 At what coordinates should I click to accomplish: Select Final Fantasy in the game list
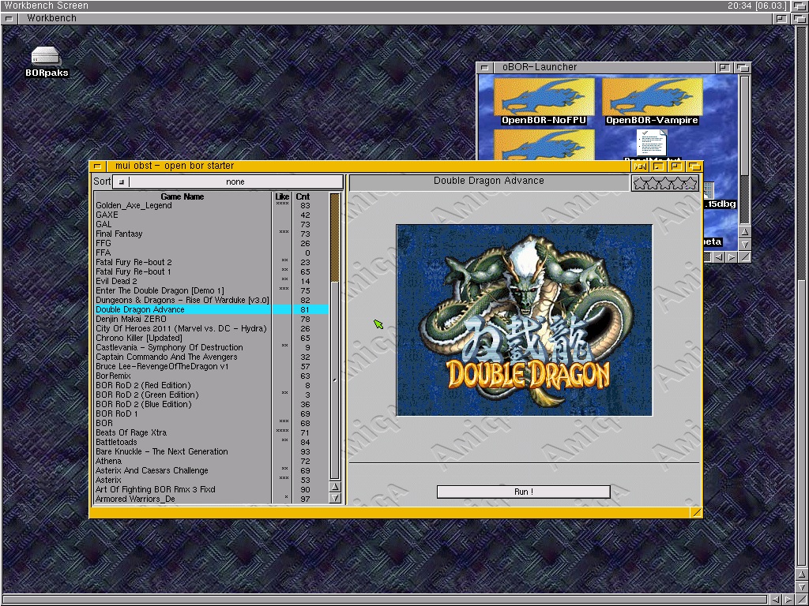[x=119, y=234]
